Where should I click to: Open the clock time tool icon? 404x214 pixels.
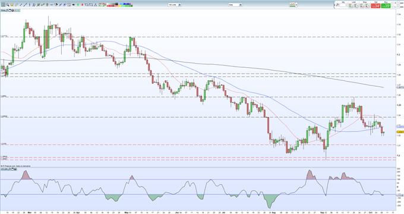(x=69, y=5)
